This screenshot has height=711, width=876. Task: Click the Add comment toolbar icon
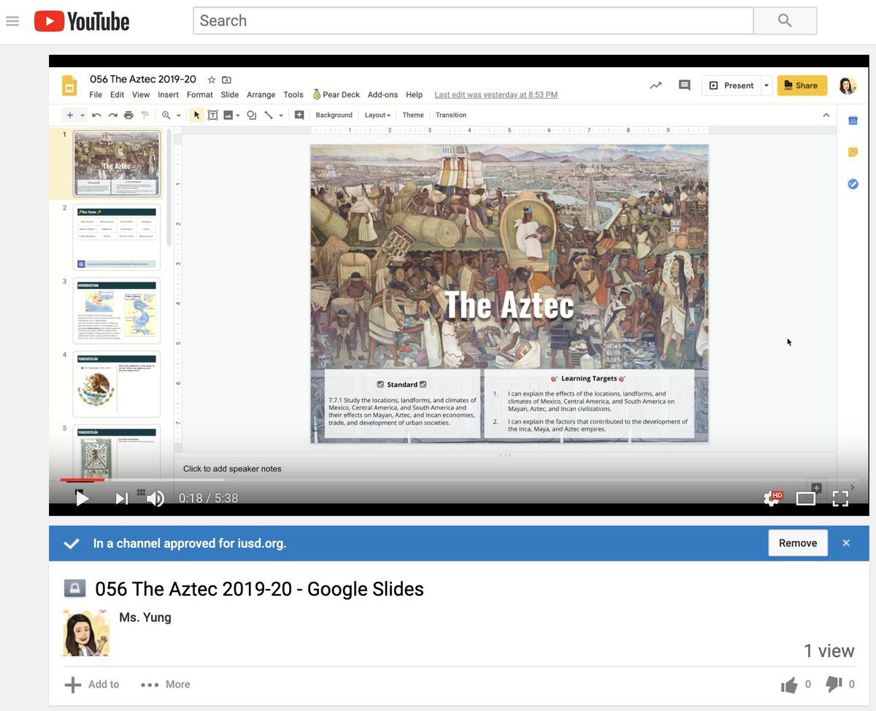coord(299,115)
